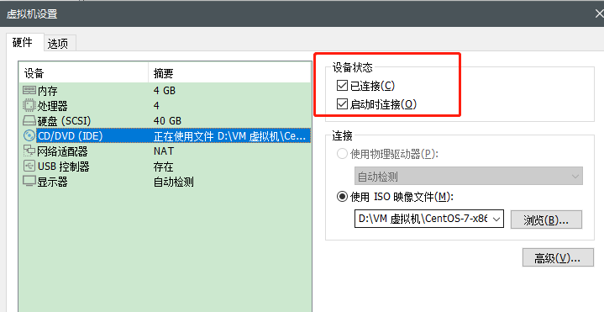Select the network adapter (网络适配器) icon
The width and height of the screenshot is (604, 312).
coord(29,151)
